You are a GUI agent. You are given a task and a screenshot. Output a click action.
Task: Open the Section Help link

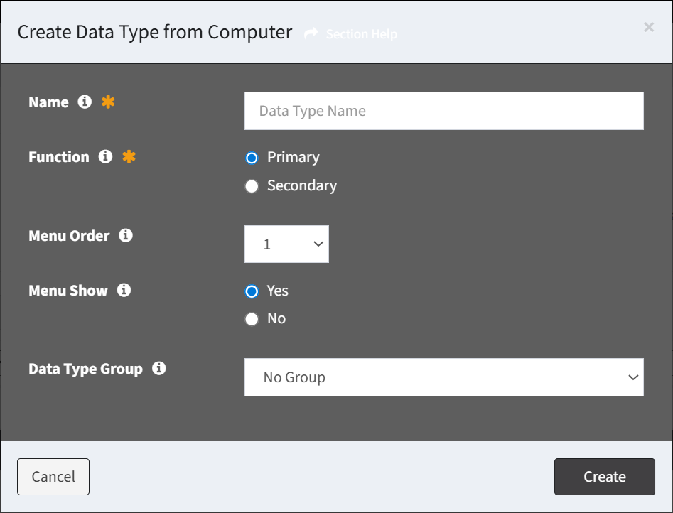(x=362, y=34)
